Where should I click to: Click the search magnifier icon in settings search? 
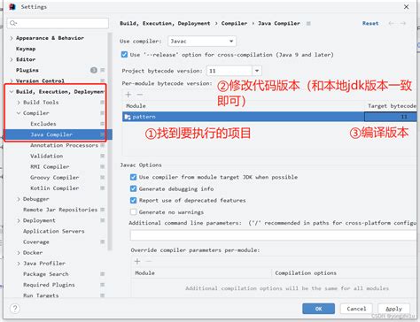coord(13,23)
